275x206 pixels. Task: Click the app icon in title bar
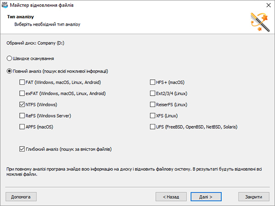coord(5,5)
